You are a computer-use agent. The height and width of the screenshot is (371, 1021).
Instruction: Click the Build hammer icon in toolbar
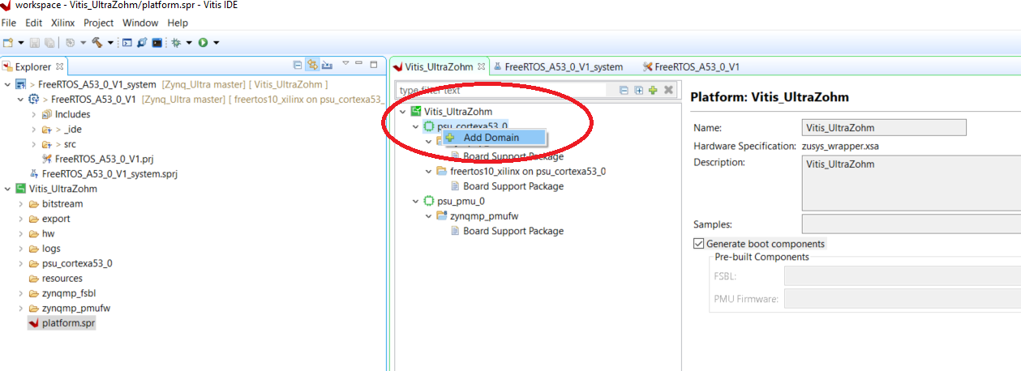point(97,42)
